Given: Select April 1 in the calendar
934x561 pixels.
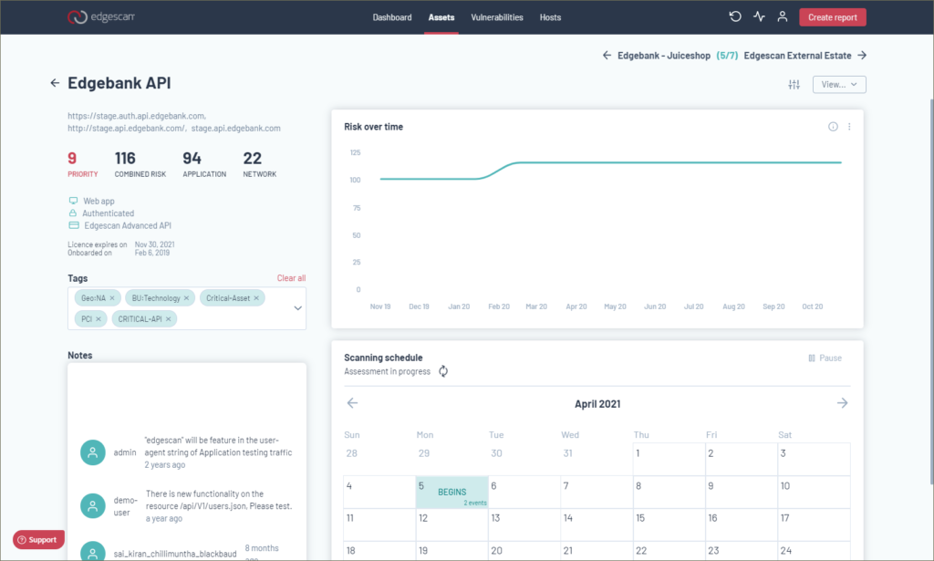Looking at the screenshot, I should pos(669,459).
